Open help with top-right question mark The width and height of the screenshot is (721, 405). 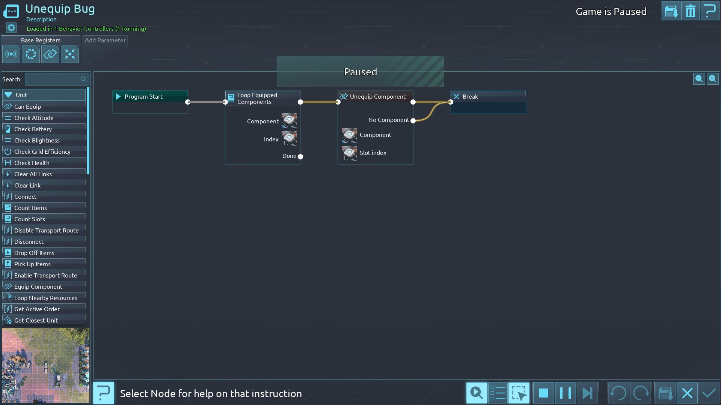(710, 11)
